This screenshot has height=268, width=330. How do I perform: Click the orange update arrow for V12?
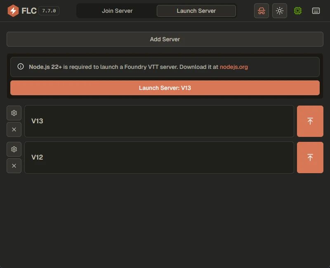point(310,157)
